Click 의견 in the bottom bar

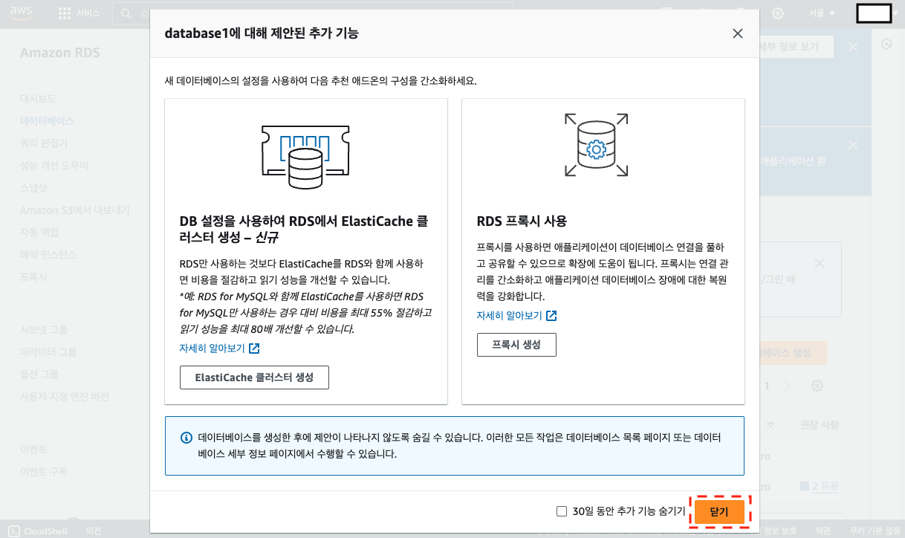pyautogui.click(x=94, y=531)
